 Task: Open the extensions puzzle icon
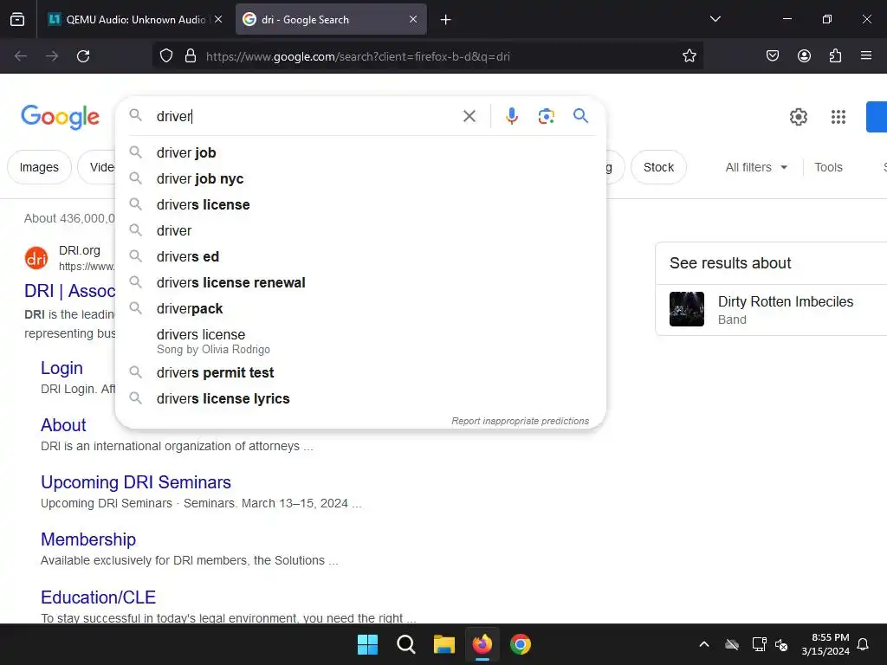coord(835,56)
